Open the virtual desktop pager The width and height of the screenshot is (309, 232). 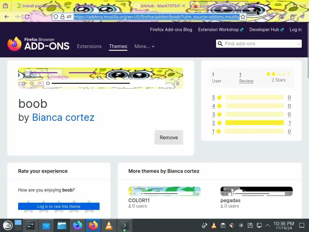point(18,225)
